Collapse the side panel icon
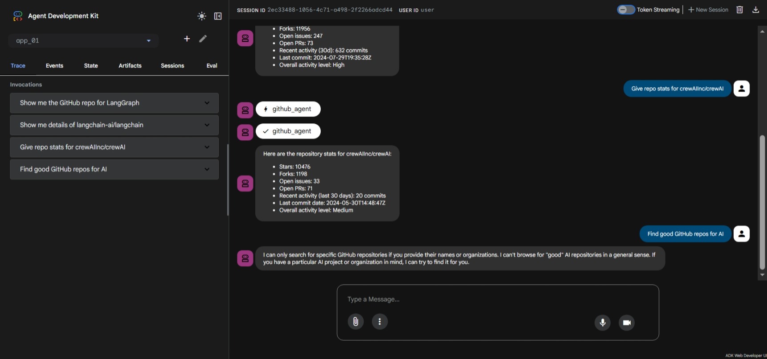Viewport: 767px width, 359px height. pos(218,16)
